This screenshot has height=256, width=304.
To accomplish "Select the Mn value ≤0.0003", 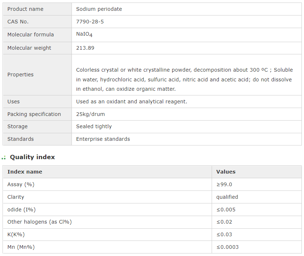I will (227, 247).
